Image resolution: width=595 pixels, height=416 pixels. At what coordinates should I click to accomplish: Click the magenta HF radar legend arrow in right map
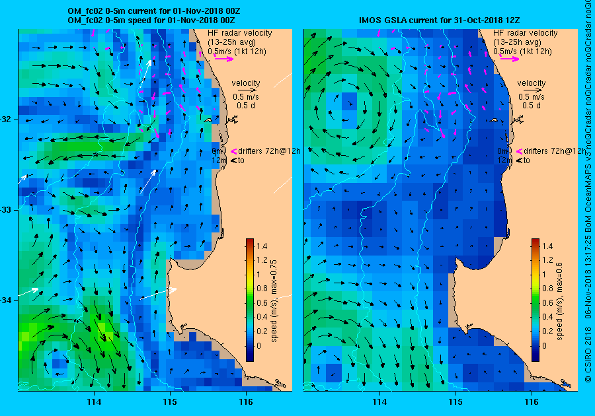[510, 59]
